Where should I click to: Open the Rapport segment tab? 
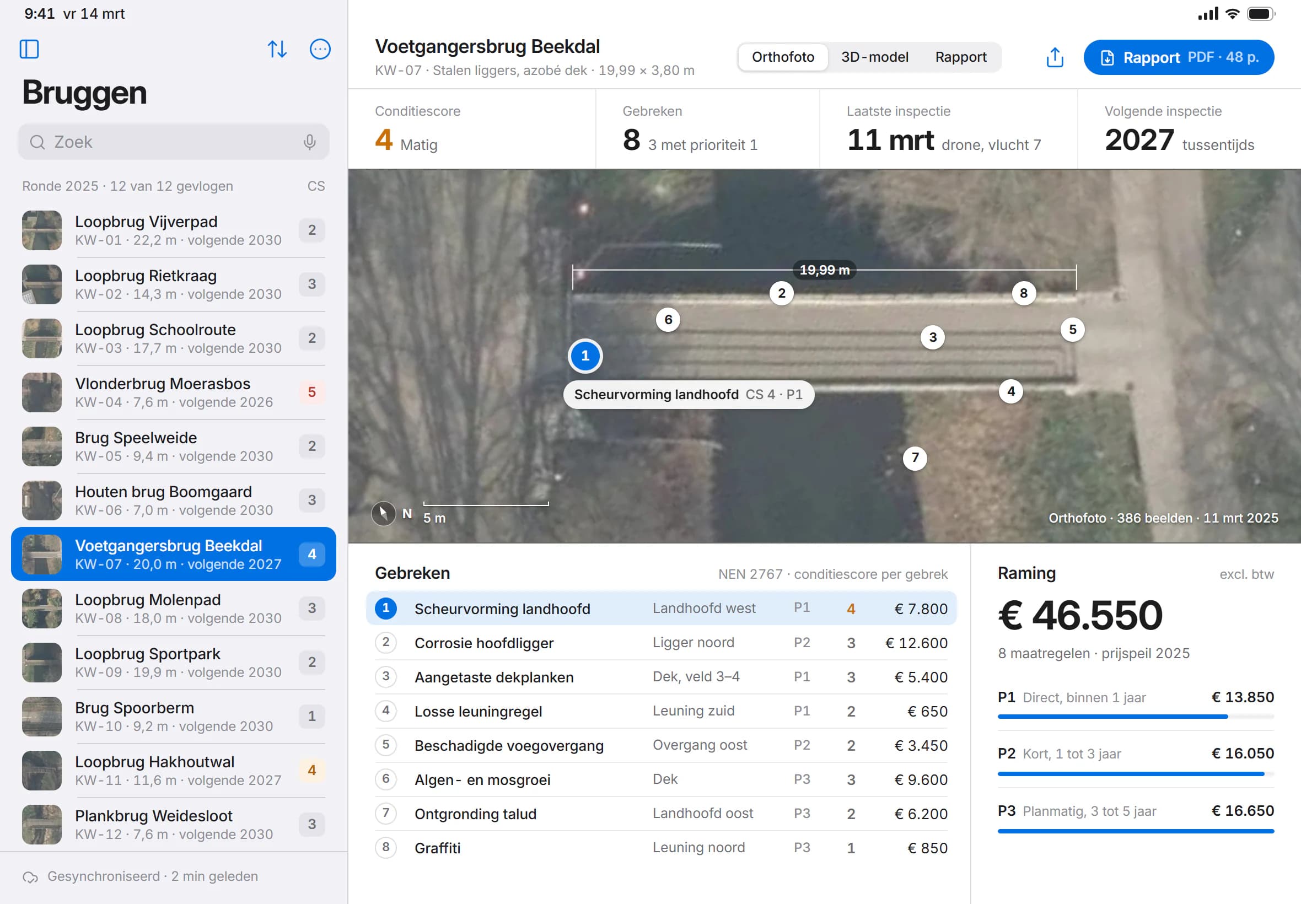(x=961, y=57)
